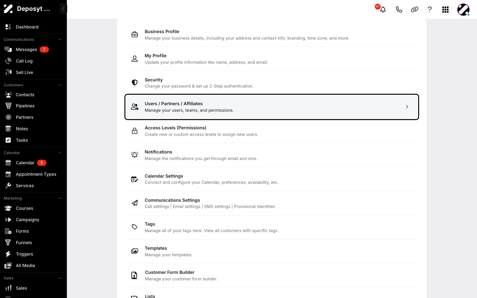Click the phone dialer icon

[x=399, y=10]
